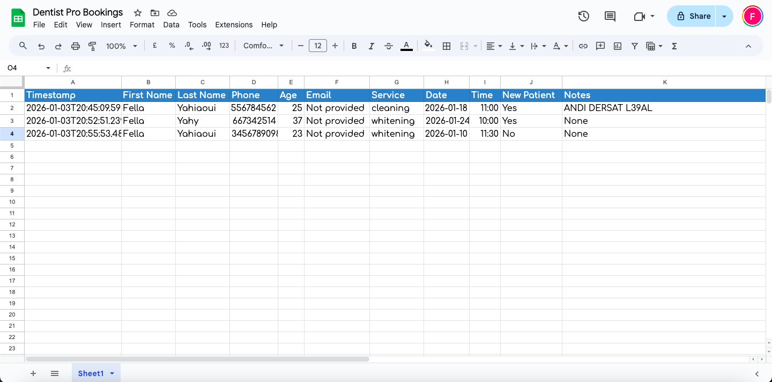772x382 pixels.
Task: Insert a comment via the toolbar icon
Action: (600, 46)
